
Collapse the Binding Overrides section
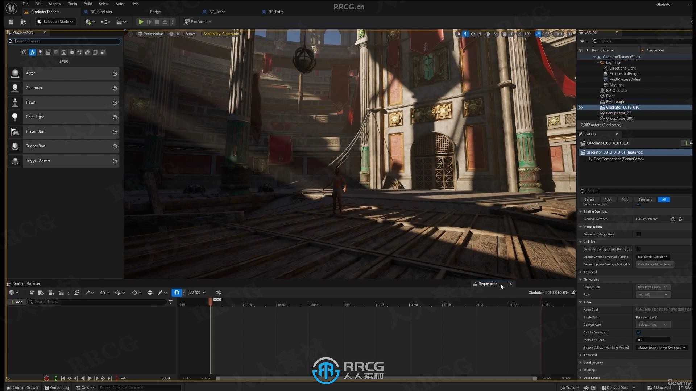(x=580, y=212)
